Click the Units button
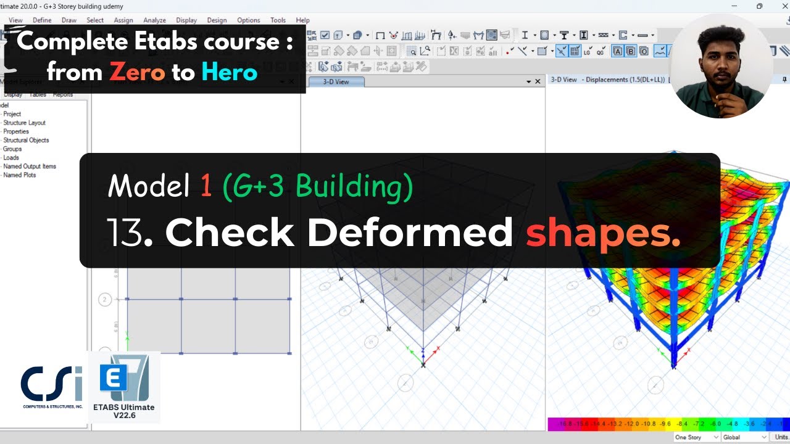The image size is (790, 444). [780, 437]
